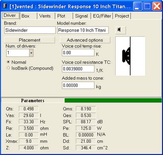
Task: Click the Voice coil temp rise field
Action: pos(78,53)
